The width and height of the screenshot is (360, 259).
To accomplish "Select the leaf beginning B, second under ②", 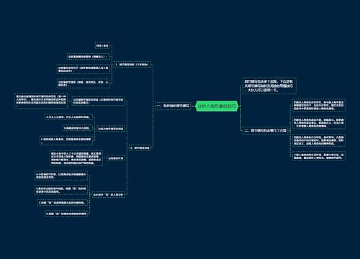I will pyautogui.click(x=77, y=128).
